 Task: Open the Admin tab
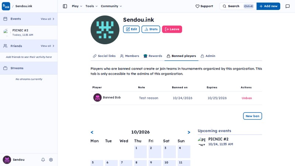(208, 56)
